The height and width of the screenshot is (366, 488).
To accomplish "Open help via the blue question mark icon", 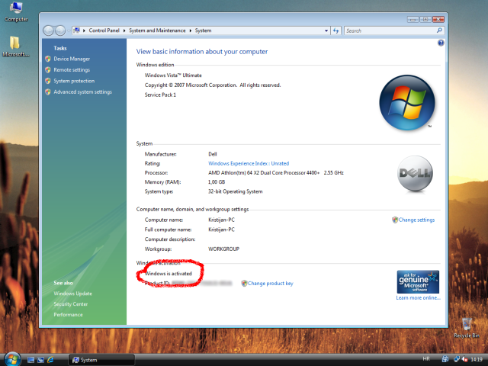I will click(441, 43).
